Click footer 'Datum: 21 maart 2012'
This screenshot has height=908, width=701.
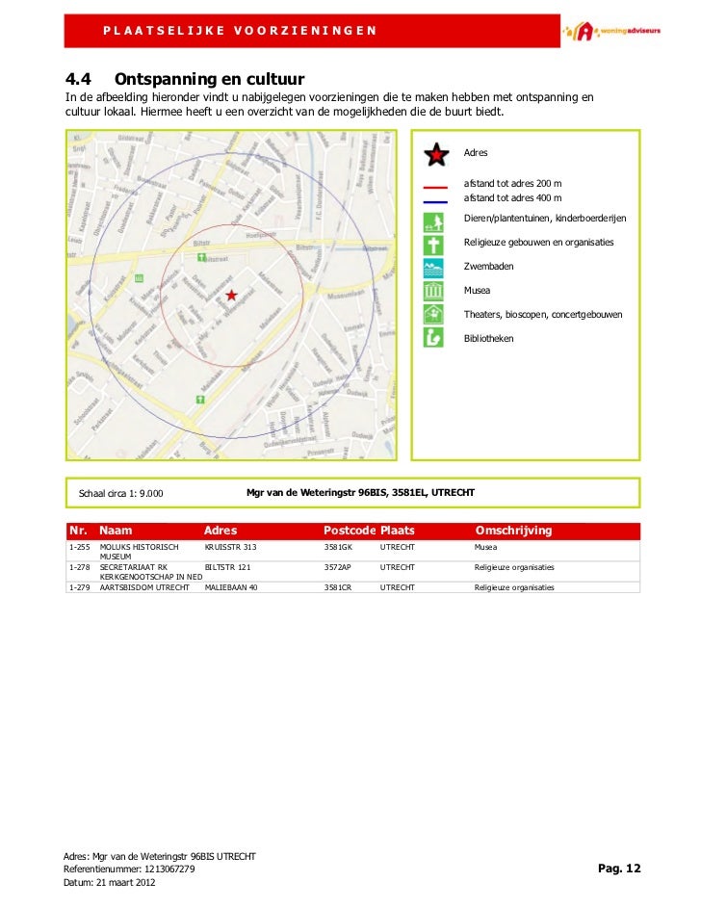click(x=109, y=883)
